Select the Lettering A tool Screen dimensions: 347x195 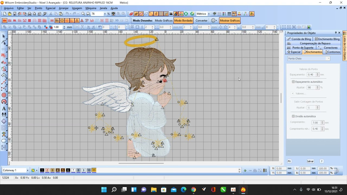4,108
